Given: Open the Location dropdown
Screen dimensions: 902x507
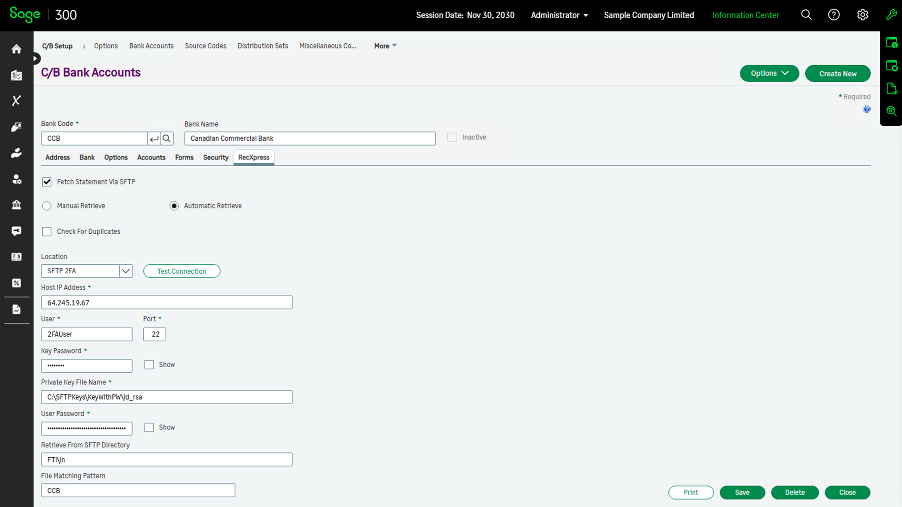Looking at the screenshot, I should point(125,271).
